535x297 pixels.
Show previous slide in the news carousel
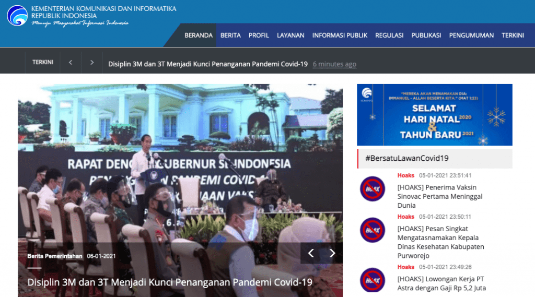[311, 253]
